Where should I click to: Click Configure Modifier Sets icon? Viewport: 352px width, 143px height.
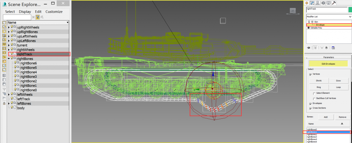[x=333, y=48]
